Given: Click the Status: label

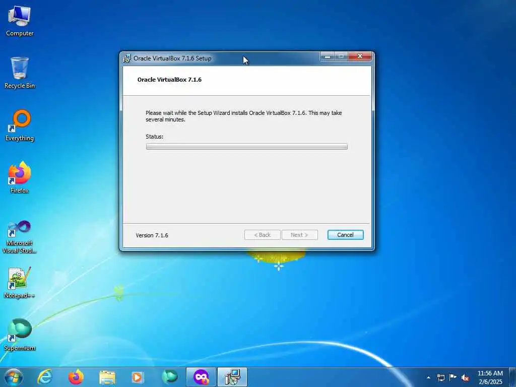Looking at the screenshot, I should pyautogui.click(x=154, y=136).
